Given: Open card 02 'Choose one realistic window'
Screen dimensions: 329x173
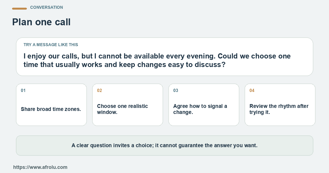Looking at the screenshot, I should coord(127,105).
